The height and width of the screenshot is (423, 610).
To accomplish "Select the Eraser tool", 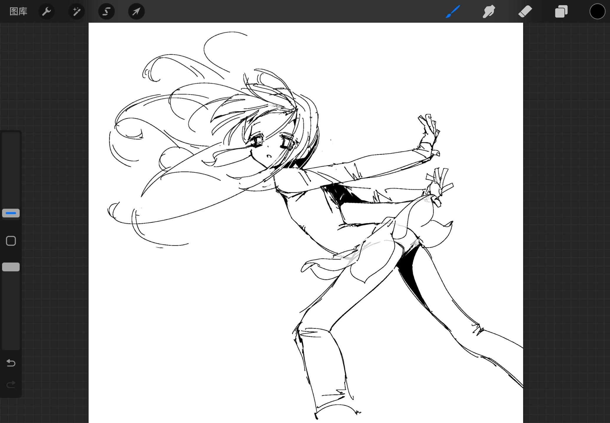I will [525, 11].
